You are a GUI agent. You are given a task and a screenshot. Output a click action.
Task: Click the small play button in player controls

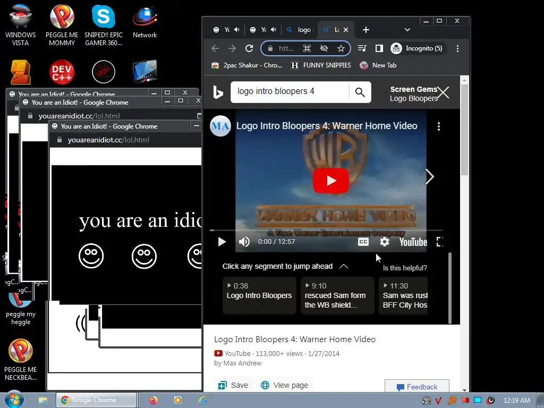point(222,242)
